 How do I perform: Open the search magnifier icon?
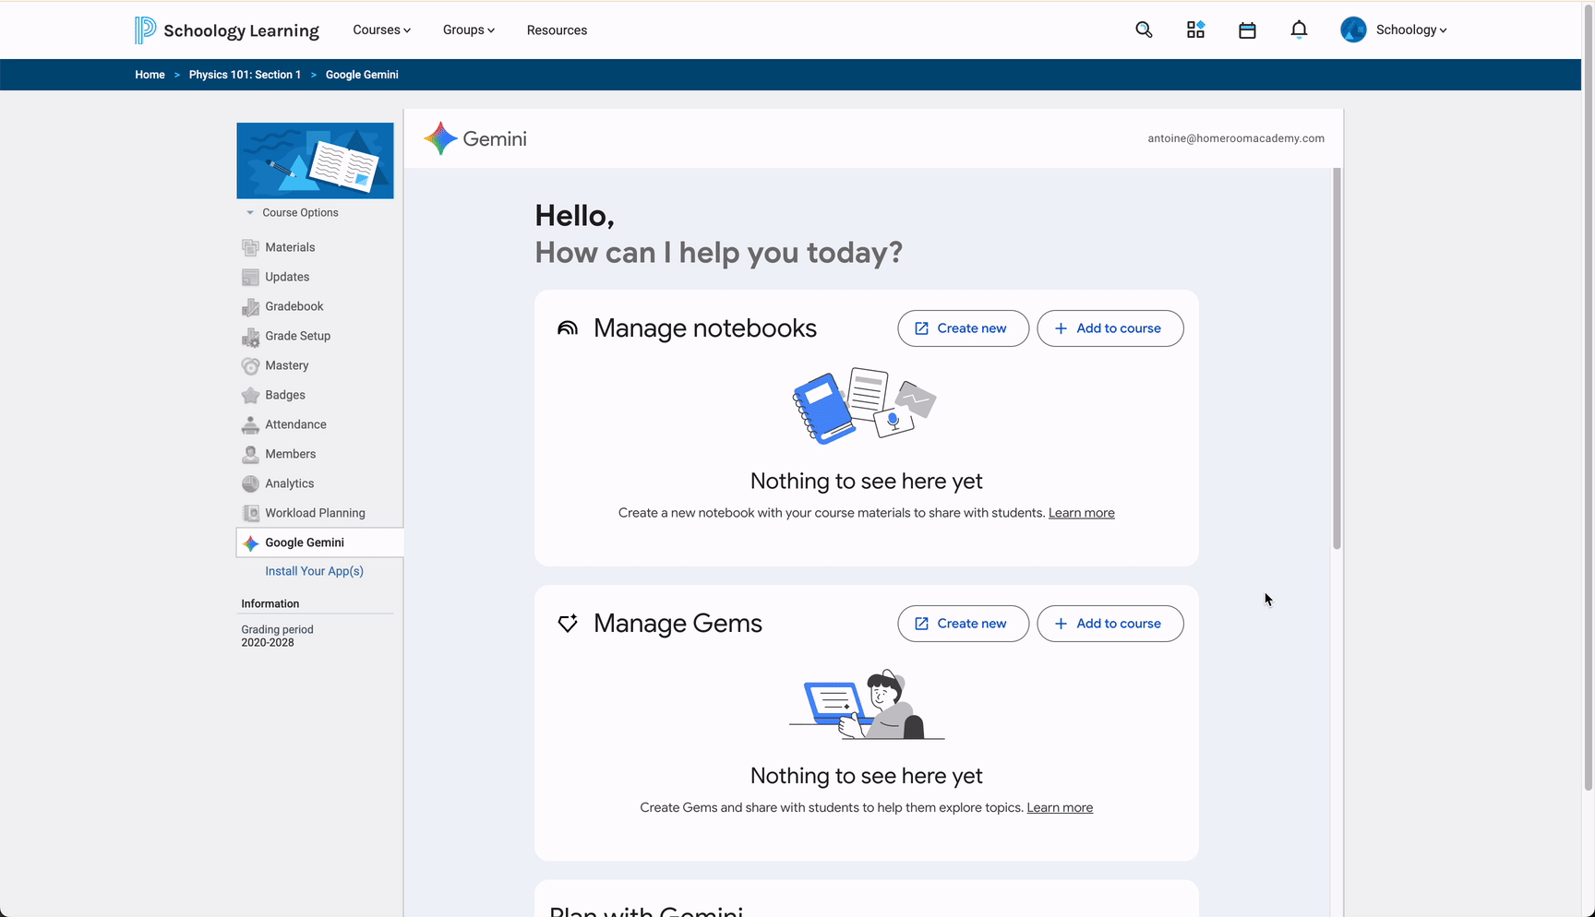1144,30
